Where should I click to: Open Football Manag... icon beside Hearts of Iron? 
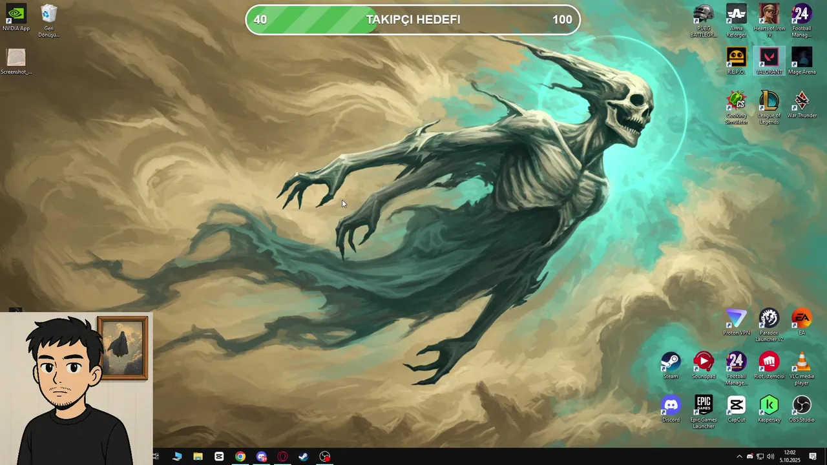click(802, 21)
